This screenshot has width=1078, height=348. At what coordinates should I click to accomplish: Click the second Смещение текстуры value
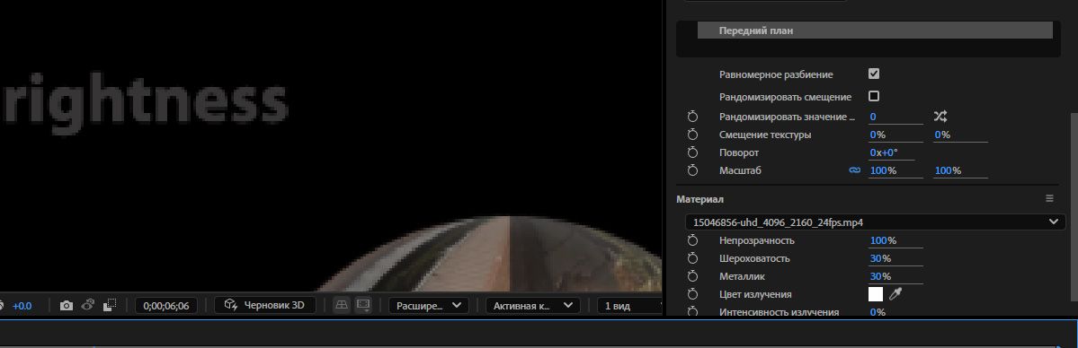(942, 135)
